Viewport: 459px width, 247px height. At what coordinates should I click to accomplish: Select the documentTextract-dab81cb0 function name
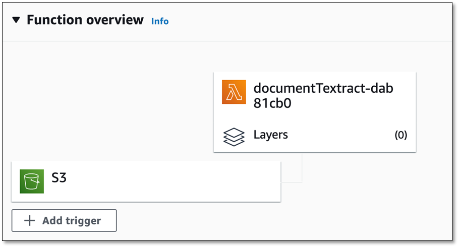click(x=323, y=96)
